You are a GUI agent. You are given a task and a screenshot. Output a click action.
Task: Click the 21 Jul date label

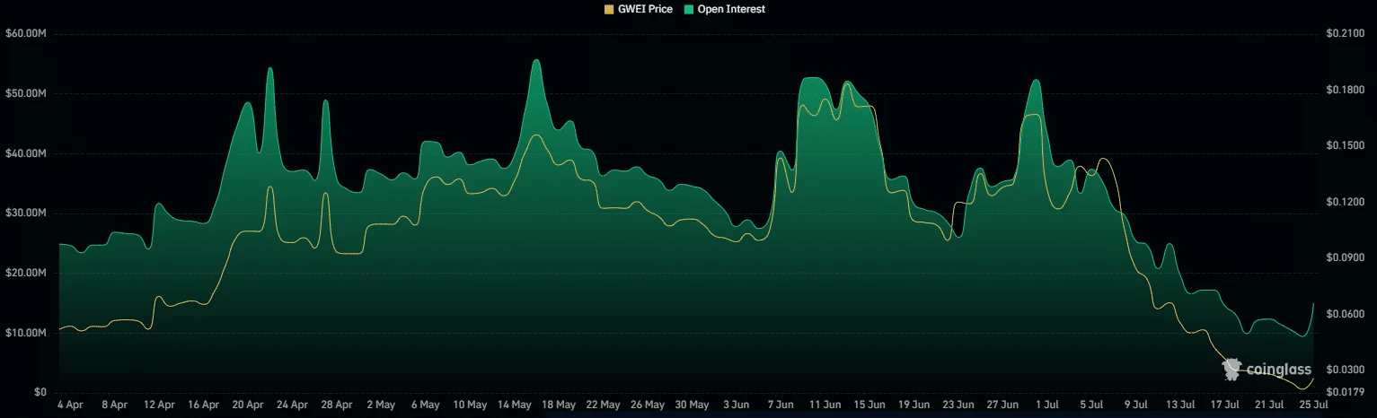click(1271, 405)
